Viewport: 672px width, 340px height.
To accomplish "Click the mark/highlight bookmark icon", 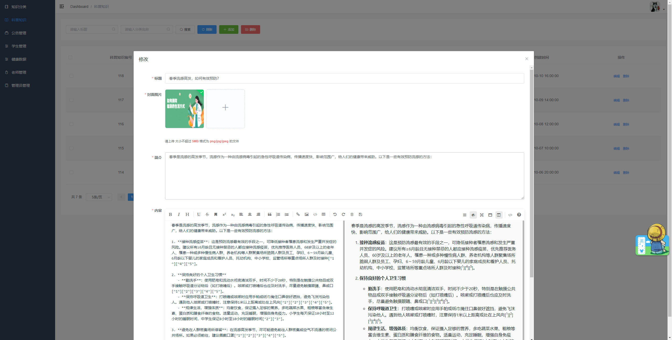I will point(216,214).
